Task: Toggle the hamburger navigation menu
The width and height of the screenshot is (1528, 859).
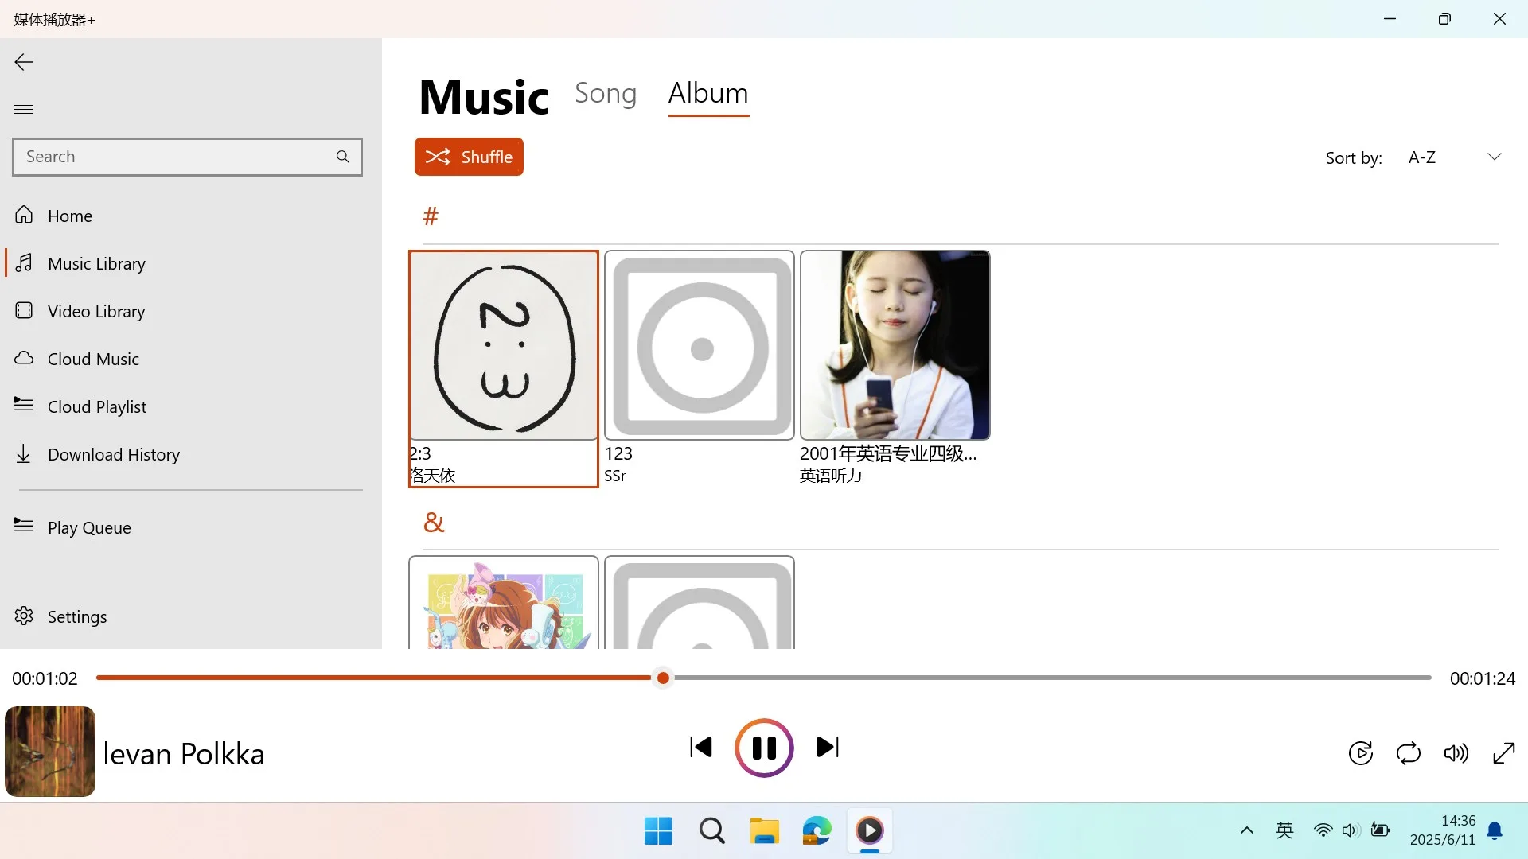Action: point(24,109)
